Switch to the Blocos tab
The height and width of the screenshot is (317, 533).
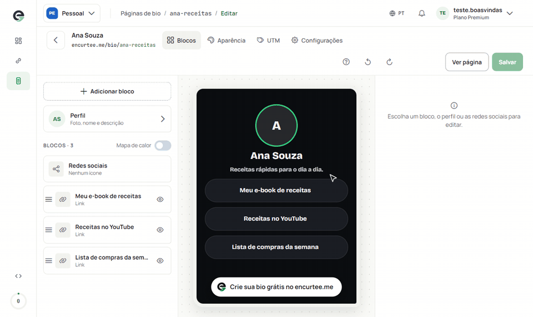[182, 40]
